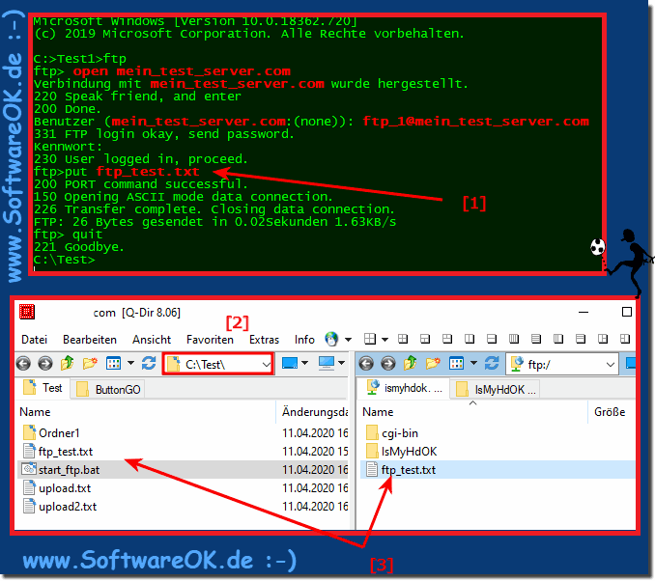Sort ftp pane by Größe column
This screenshot has width=655, height=581.
[612, 412]
